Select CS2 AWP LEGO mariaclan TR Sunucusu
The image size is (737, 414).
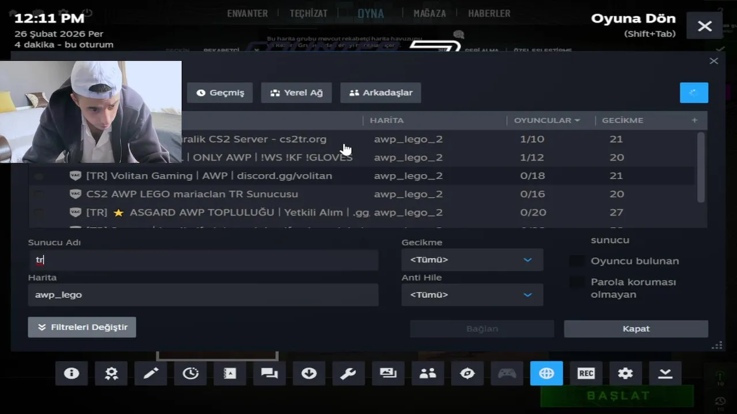(362, 194)
